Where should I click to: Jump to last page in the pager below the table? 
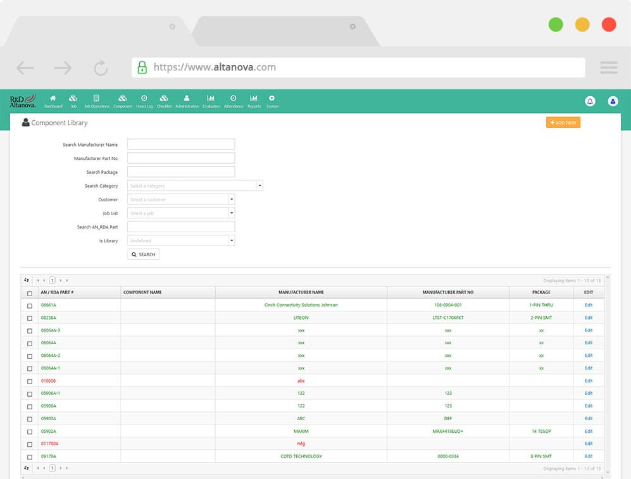67,468
